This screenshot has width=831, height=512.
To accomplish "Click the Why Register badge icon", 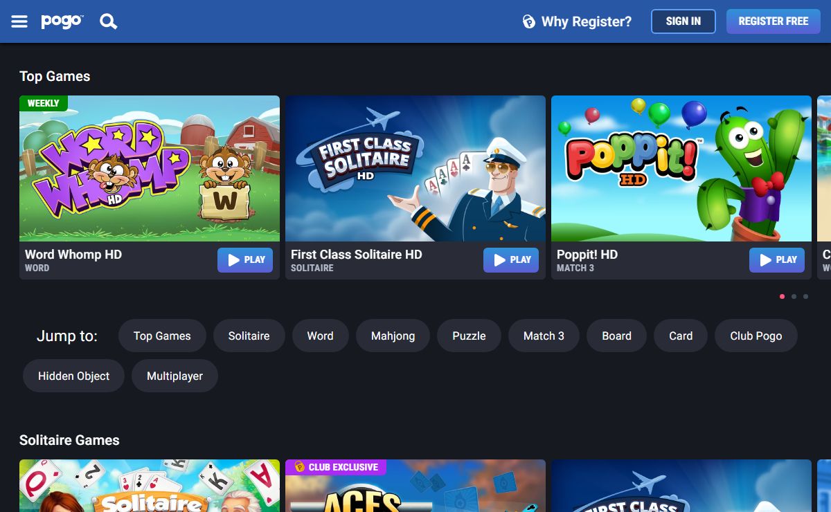I will (529, 21).
